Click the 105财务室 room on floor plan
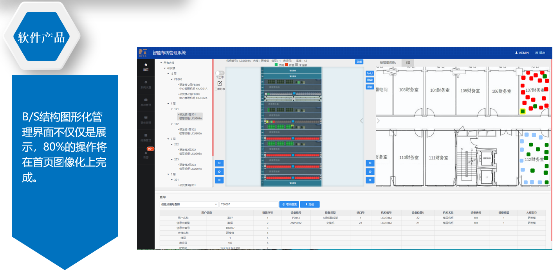The height and width of the screenshot is (276, 559). (x=470, y=91)
